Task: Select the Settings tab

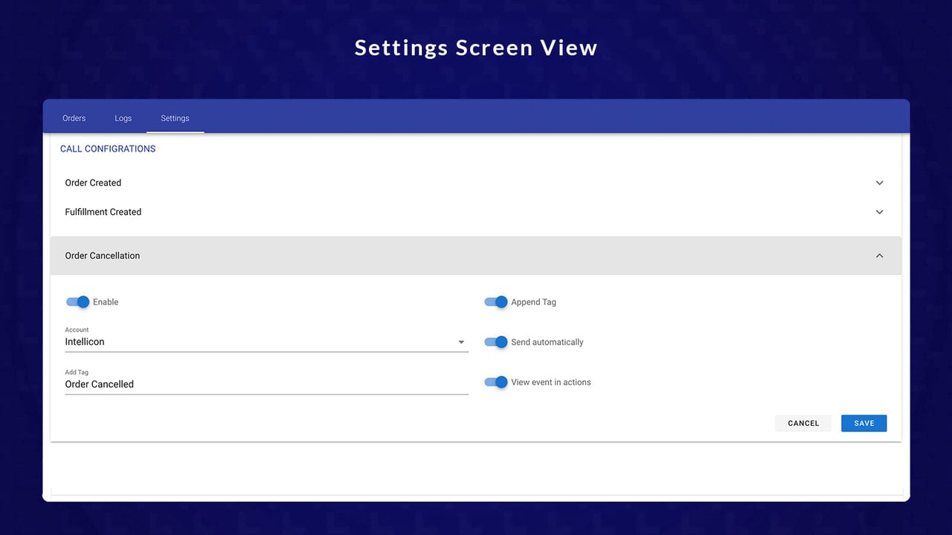Action: coord(175,118)
